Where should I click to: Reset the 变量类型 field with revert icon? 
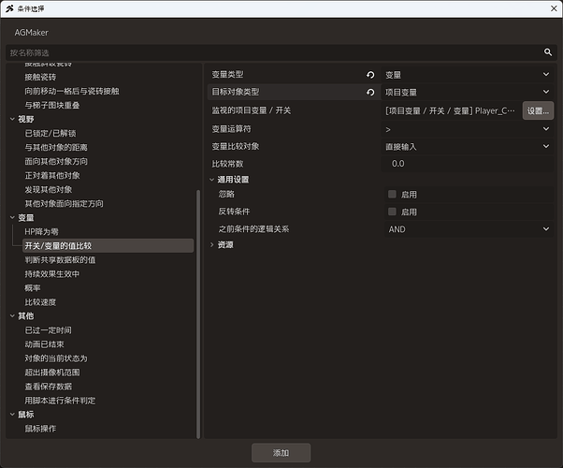(370, 75)
